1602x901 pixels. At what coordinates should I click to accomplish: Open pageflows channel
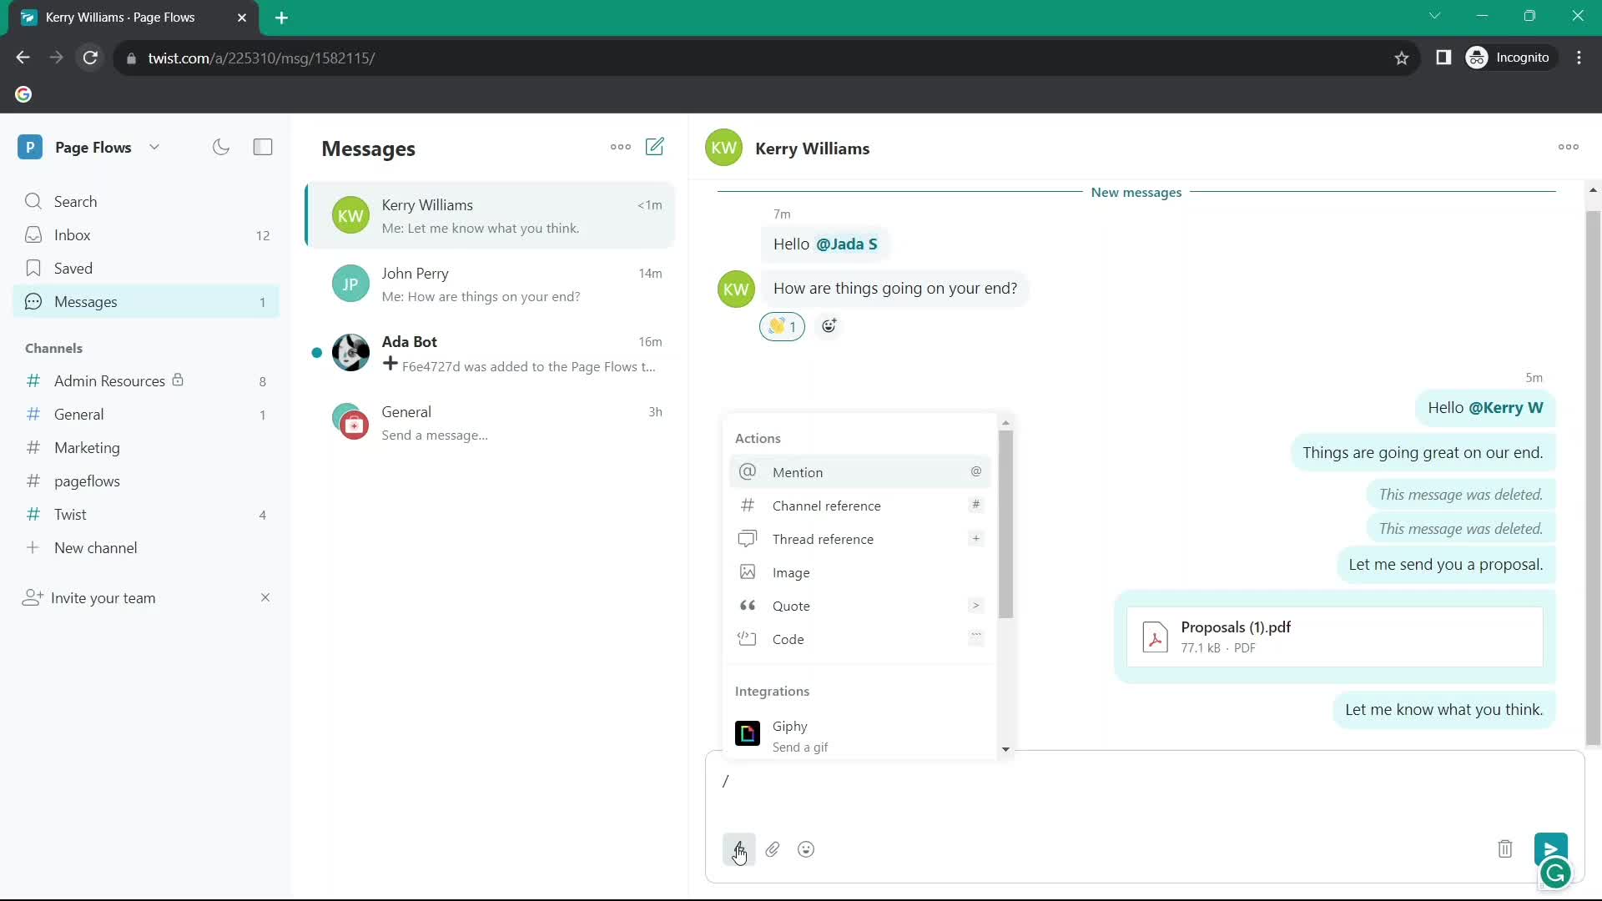[x=146, y=481]
